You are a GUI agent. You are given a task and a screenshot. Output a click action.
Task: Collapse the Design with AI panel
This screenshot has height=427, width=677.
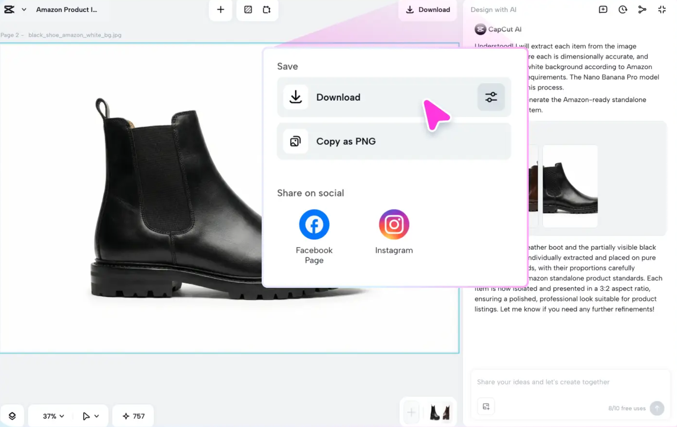coord(662,9)
